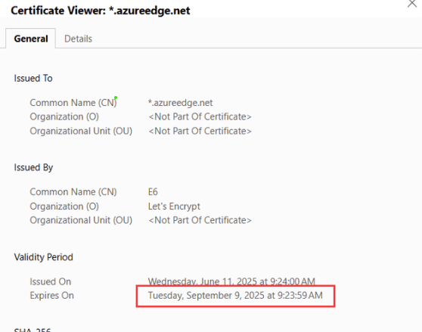The width and height of the screenshot is (422, 332).
Task: Click Issued By Organization (O) label
Action: pyautogui.click(x=64, y=206)
